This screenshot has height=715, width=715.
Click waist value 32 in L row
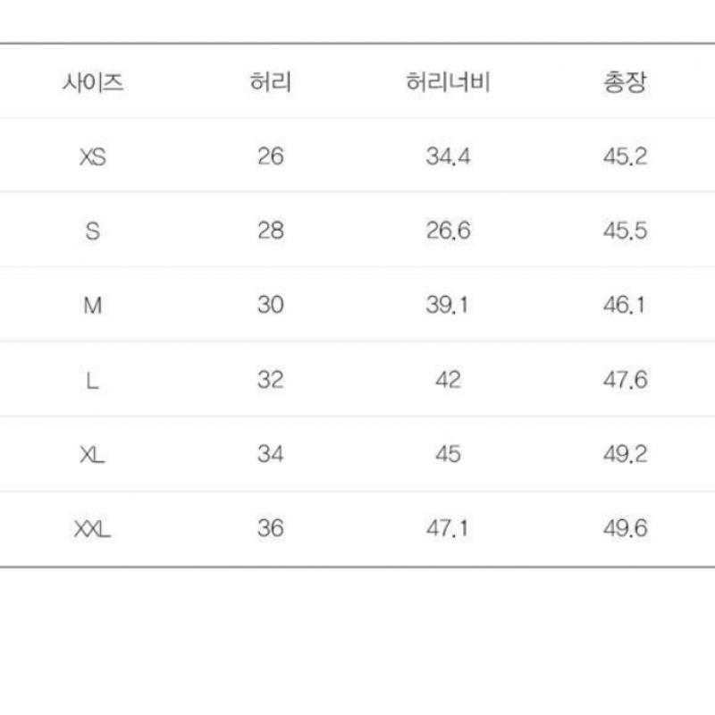click(x=270, y=380)
